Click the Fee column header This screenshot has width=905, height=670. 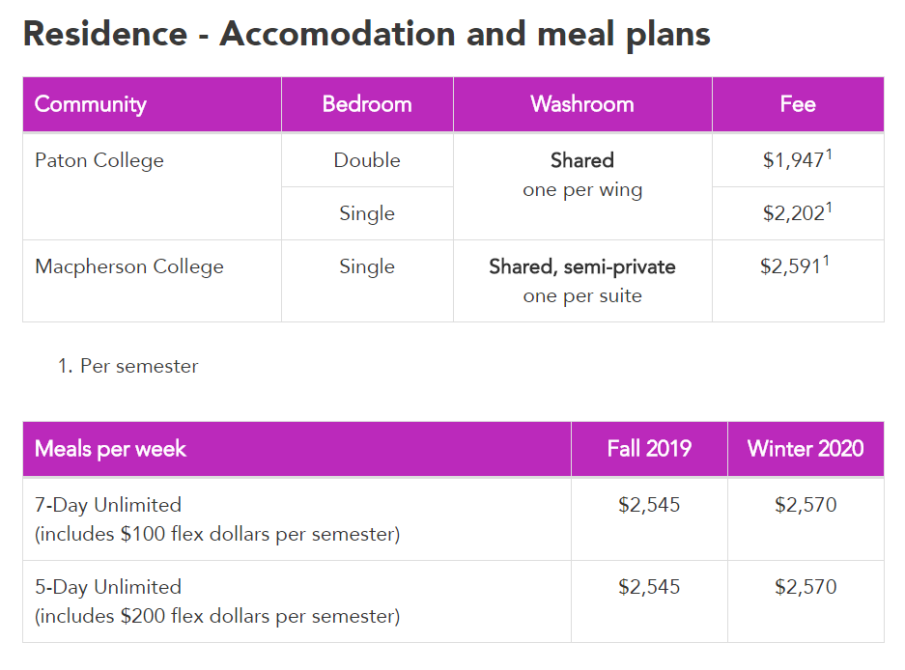tap(798, 104)
